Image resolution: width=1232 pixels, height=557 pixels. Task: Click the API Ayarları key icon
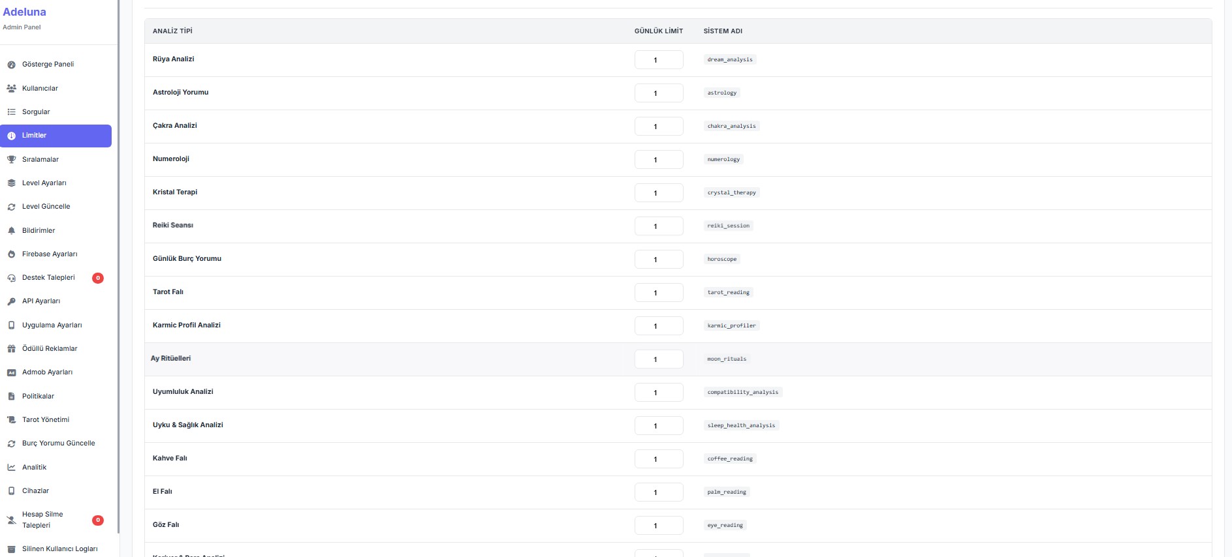click(x=11, y=301)
